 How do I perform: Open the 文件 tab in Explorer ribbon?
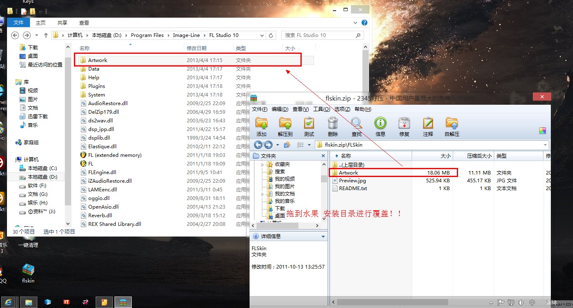tap(18, 23)
